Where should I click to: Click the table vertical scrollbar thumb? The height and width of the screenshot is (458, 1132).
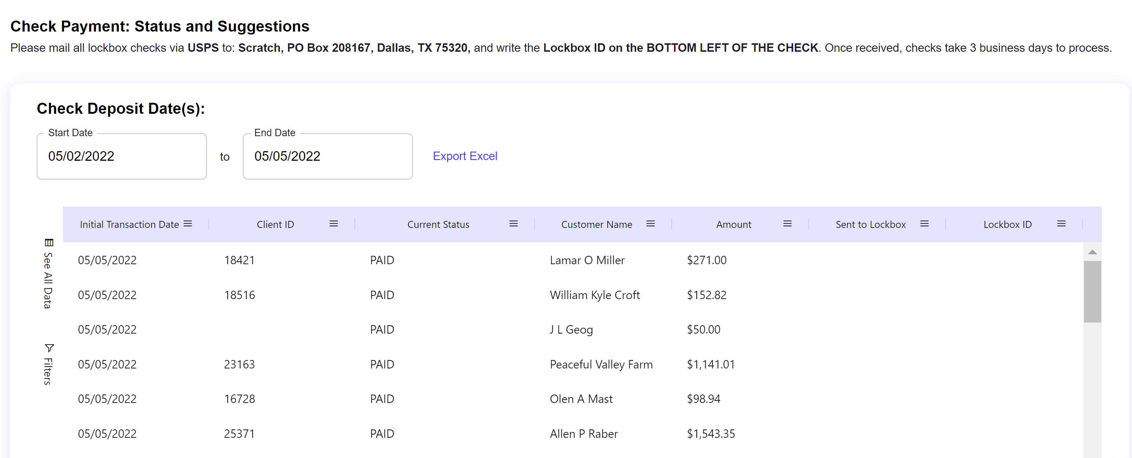coord(1092,292)
